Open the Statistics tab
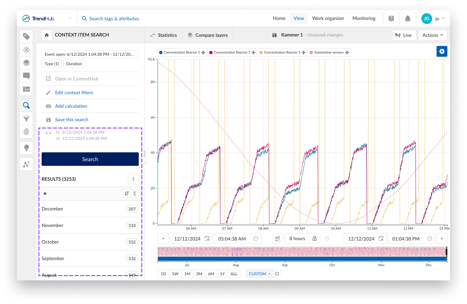 [163, 35]
